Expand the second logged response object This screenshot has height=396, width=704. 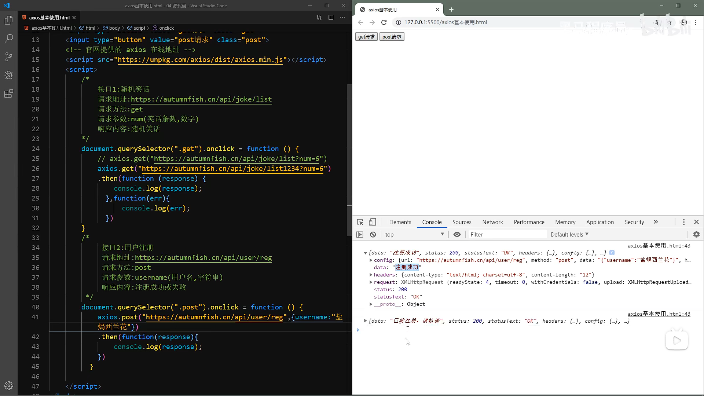365,321
